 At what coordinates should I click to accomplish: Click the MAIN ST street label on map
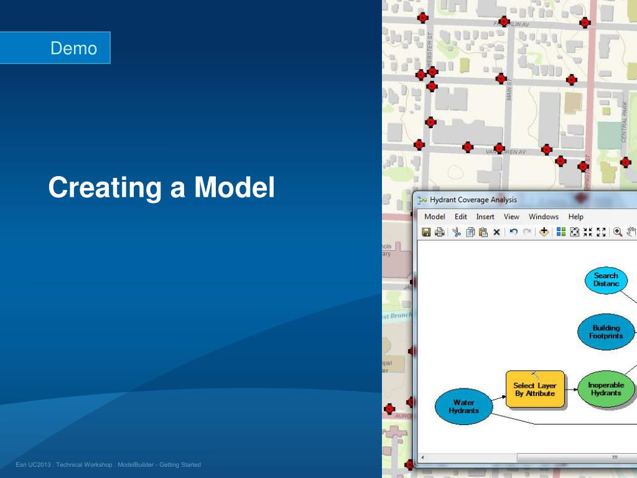click(509, 90)
